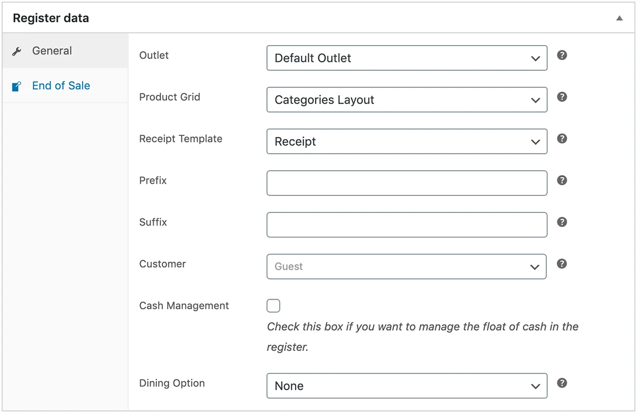Open the Customer field help tooltip
Screen dimensions: 637x413
(562, 264)
